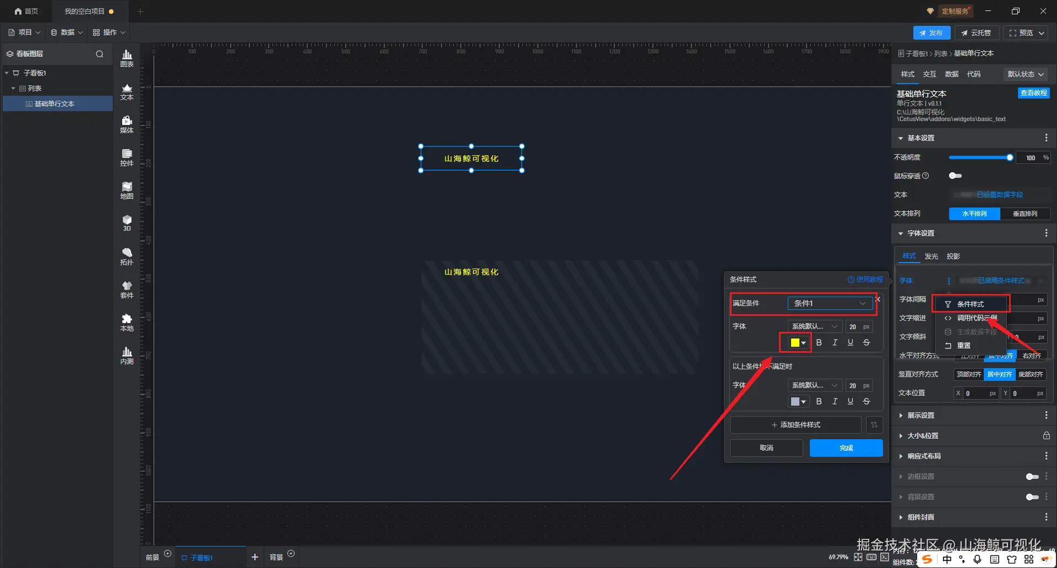Open the 3D widget panel
Viewport: 1057px width, 568px height.
coord(127,223)
